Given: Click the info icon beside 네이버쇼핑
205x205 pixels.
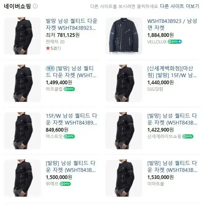Looking at the screenshot, I should (35, 6).
